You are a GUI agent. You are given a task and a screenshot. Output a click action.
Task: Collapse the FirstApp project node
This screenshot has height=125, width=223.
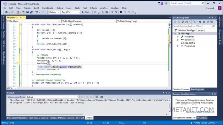click(x=175, y=34)
